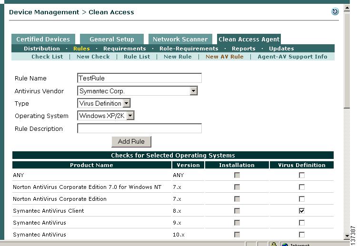The height and width of the screenshot is (246, 357).
Task: Click the Rule Name input field
Action: [139, 78]
